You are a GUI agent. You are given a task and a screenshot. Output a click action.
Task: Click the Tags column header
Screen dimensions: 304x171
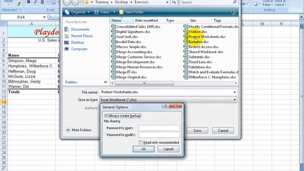click(224, 20)
